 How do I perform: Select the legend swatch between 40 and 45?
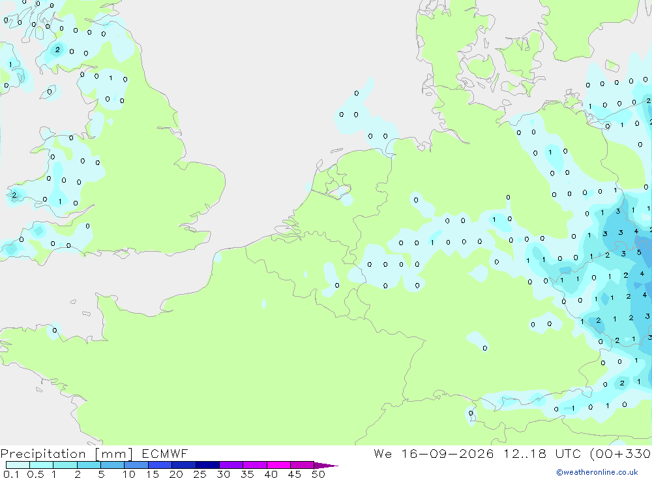278,465
